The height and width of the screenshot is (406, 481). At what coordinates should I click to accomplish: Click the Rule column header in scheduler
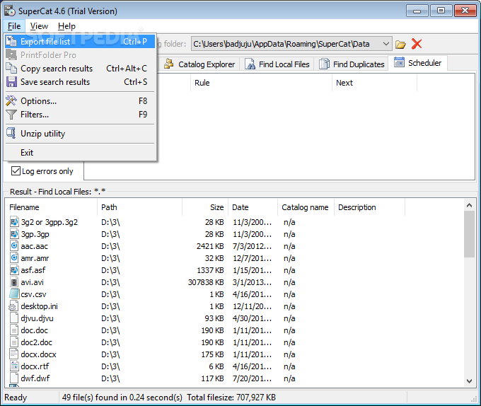tap(261, 83)
